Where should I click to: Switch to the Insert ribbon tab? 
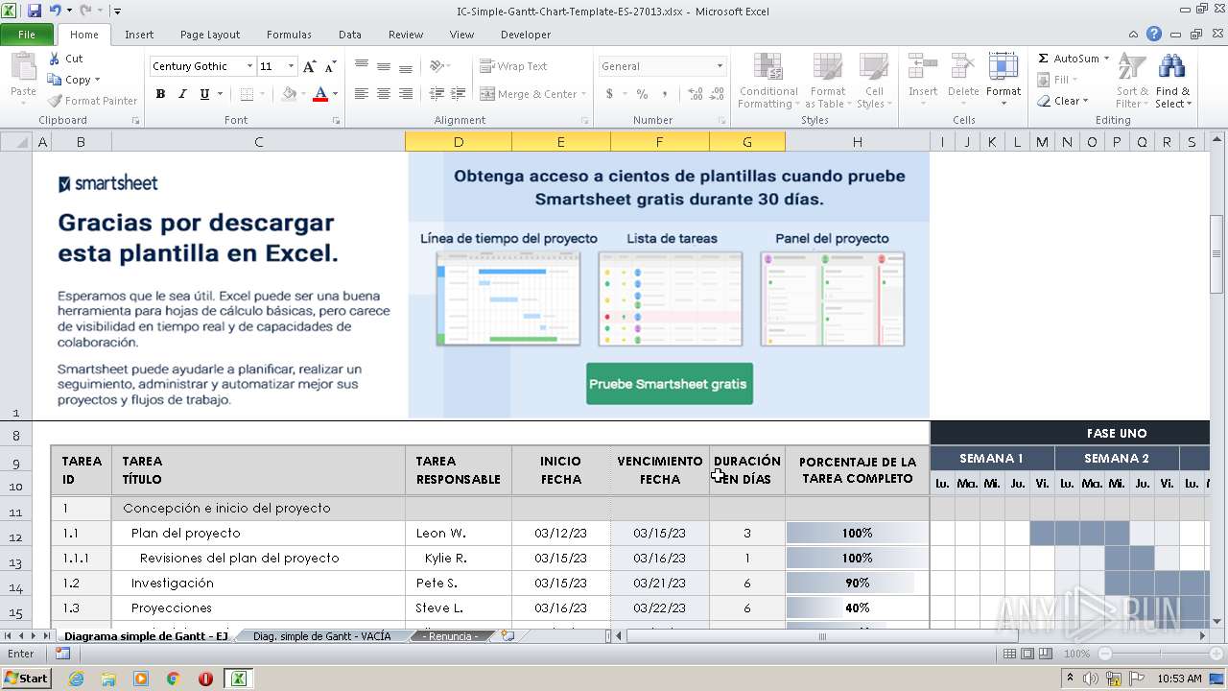(139, 35)
